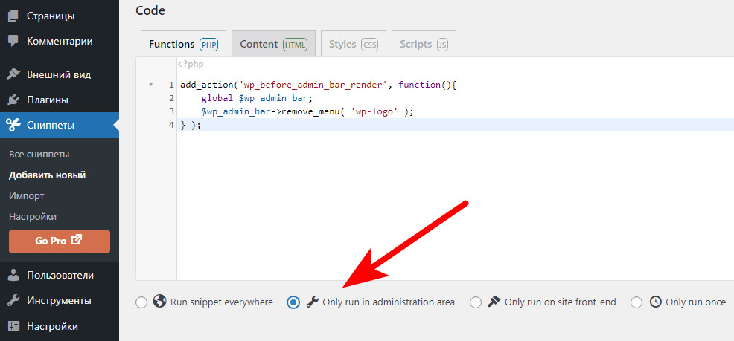734x341 pixels.
Task: Open the Сниппеты menu
Action: click(x=60, y=126)
